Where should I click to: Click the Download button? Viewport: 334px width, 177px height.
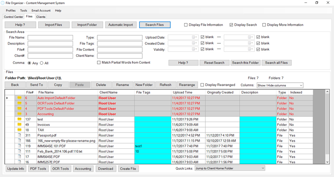106,169
